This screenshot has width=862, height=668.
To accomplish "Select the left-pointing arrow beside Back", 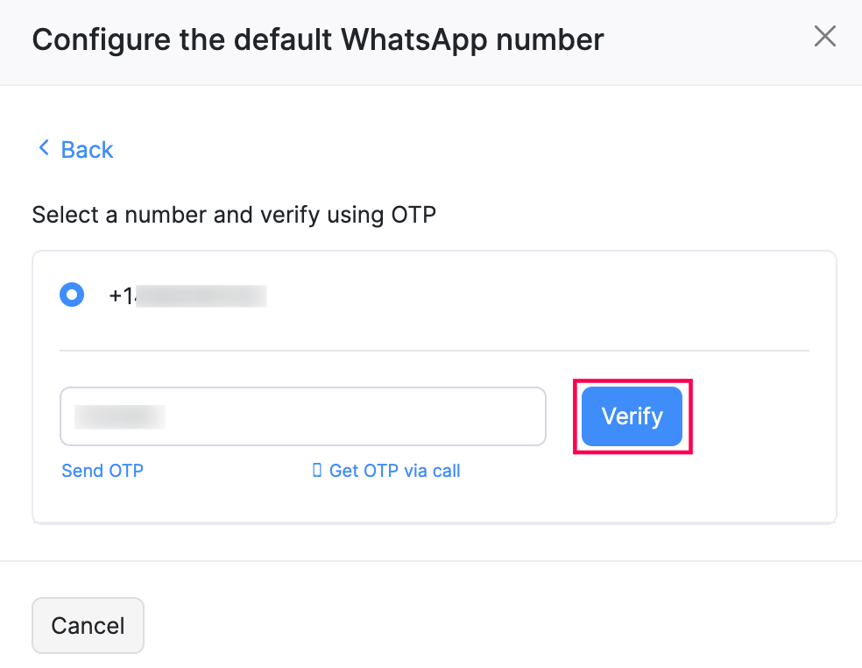I will (x=44, y=147).
